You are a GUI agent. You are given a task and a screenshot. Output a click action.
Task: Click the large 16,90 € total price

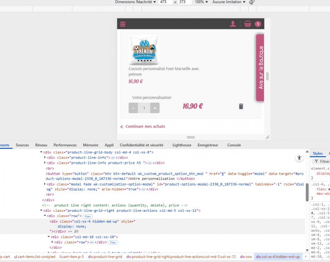pos(193,106)
